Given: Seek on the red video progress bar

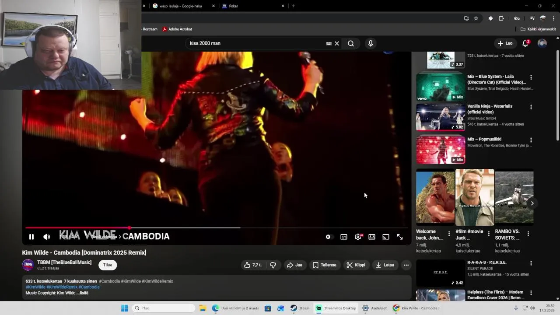Looking at the screenshot, I should pos(216,228).
